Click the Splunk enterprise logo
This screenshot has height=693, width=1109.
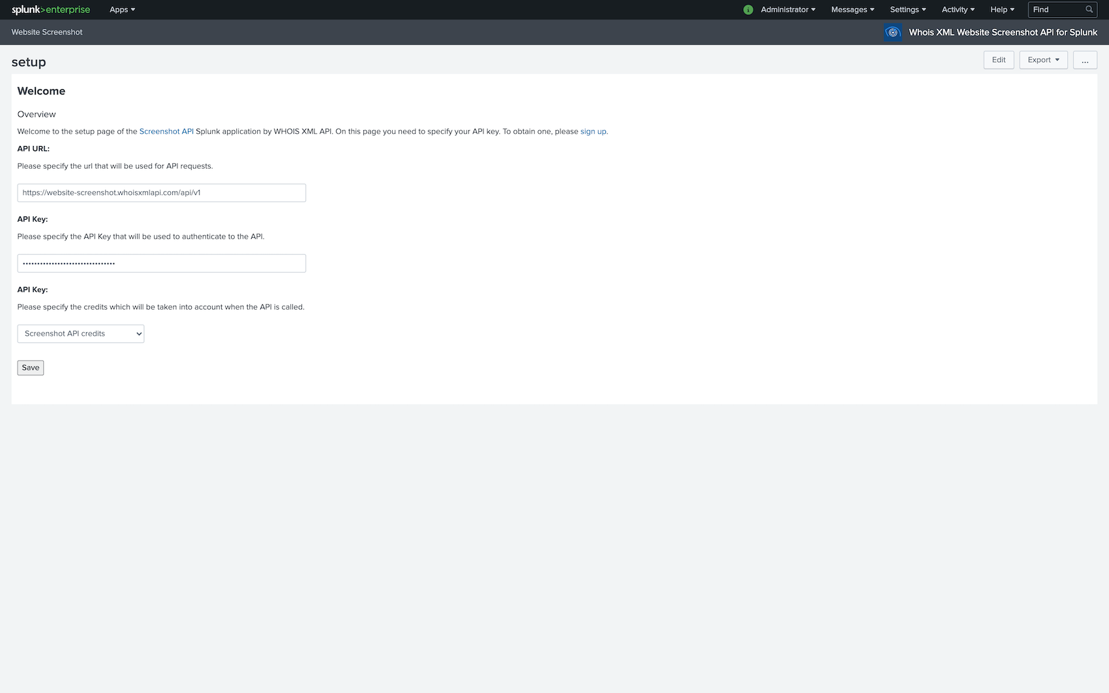click(x=51, y=10)
